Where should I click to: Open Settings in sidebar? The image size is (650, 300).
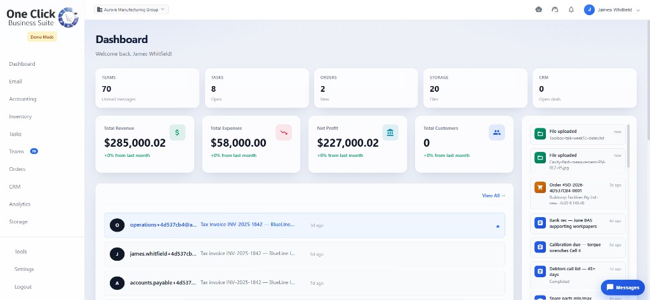tap(24, 269)
